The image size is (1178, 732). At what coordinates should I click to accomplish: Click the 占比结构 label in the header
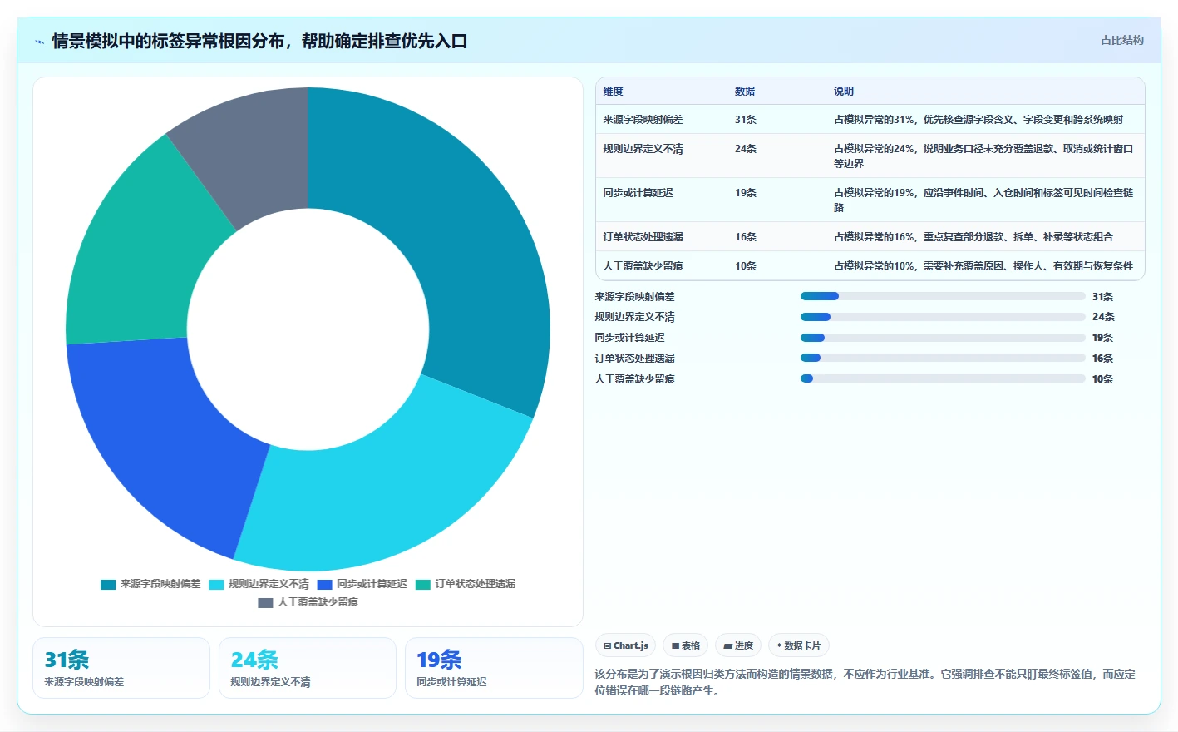coord(1122,40)
